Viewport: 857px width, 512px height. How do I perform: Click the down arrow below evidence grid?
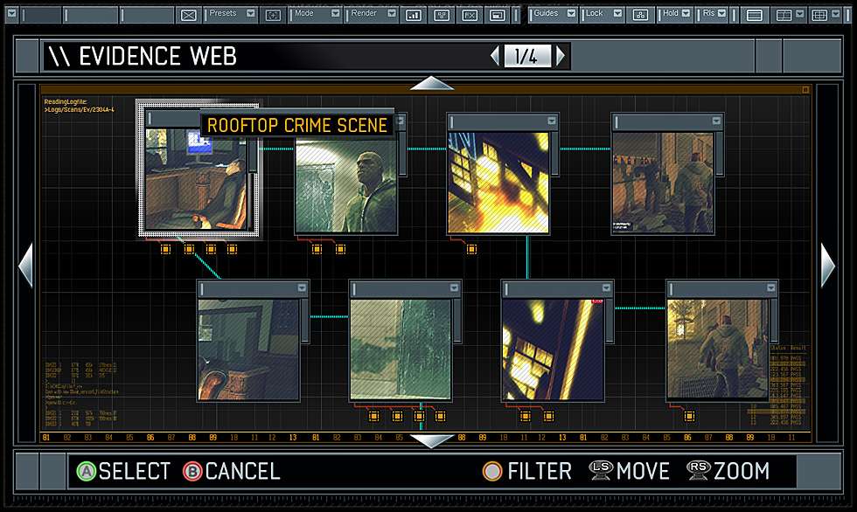click(x=432, y=440)
